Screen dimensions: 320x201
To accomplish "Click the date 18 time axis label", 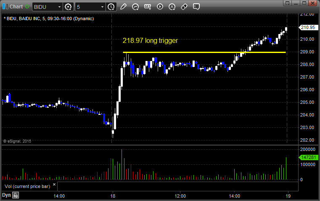I will [x=113, y=196].
